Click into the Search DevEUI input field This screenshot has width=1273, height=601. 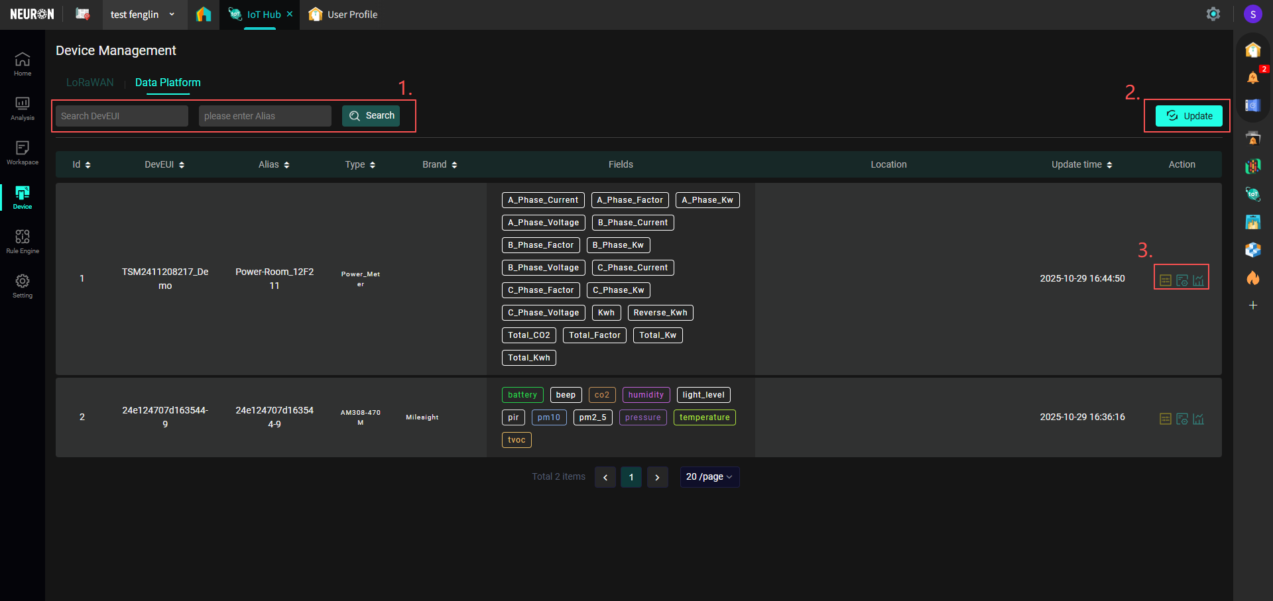click(x=122, y=116)
